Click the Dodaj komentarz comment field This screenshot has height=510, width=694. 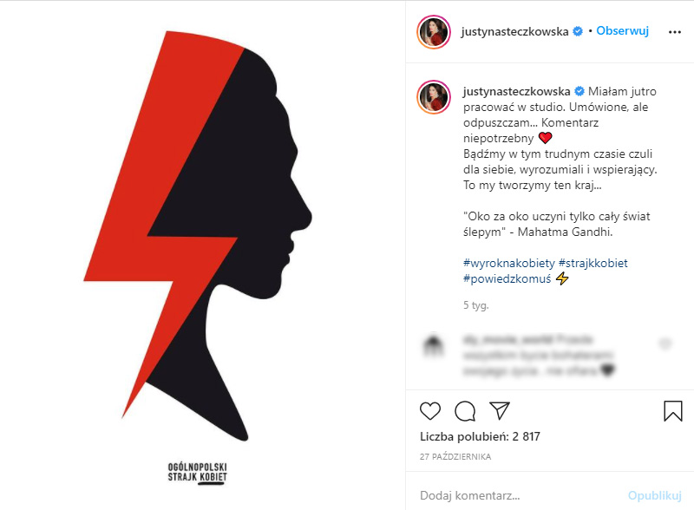click(x=518, y=495)
